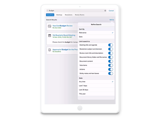This screenshot has height=119, width=160.
Task: Select the Everything tab
Action: coord(50,15)
